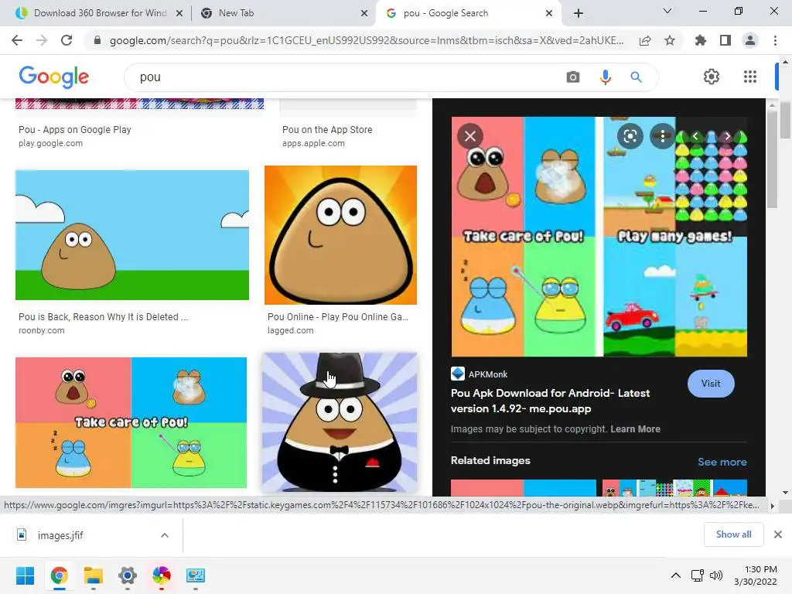Open Google settings gear
Viewport: 792px width, 594px height.
click(712, 77)
